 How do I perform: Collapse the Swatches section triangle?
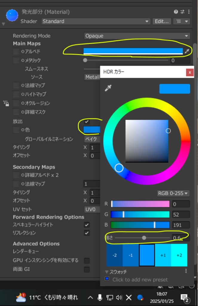[107, 272]
